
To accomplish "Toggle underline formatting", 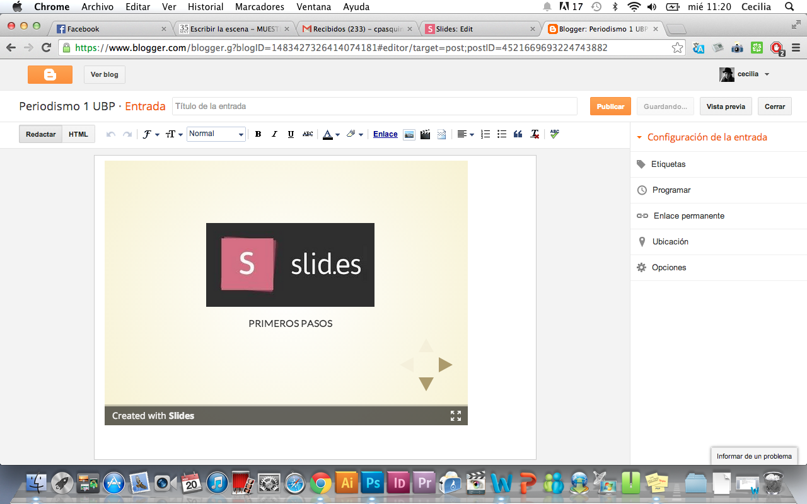I will coord(291,134).
